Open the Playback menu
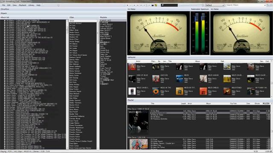This screenshot has height=153, width=273. point(23,5)
